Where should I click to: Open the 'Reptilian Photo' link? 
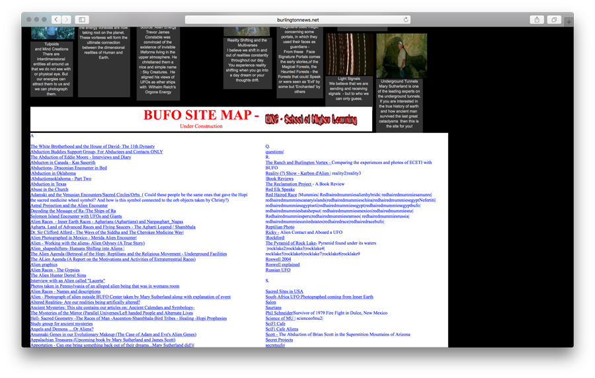280,227
